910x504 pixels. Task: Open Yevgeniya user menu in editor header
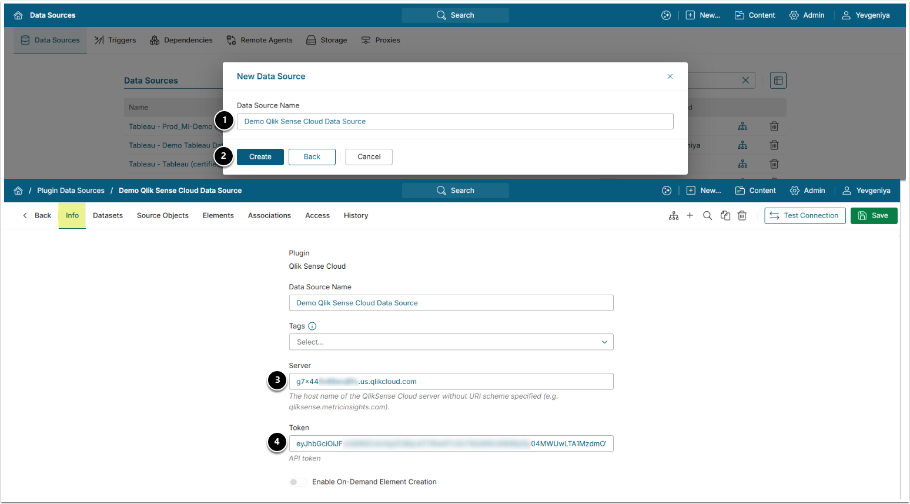tap(866, 191)
